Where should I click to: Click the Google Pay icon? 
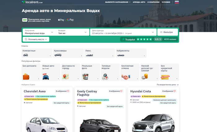tap(70, 20)
